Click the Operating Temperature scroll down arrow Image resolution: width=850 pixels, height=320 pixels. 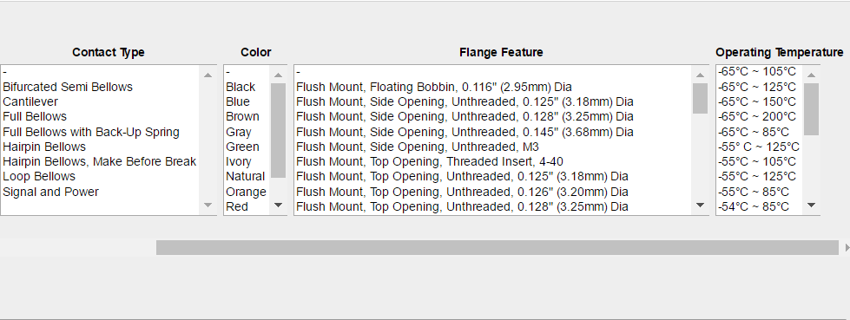(811, 205)
